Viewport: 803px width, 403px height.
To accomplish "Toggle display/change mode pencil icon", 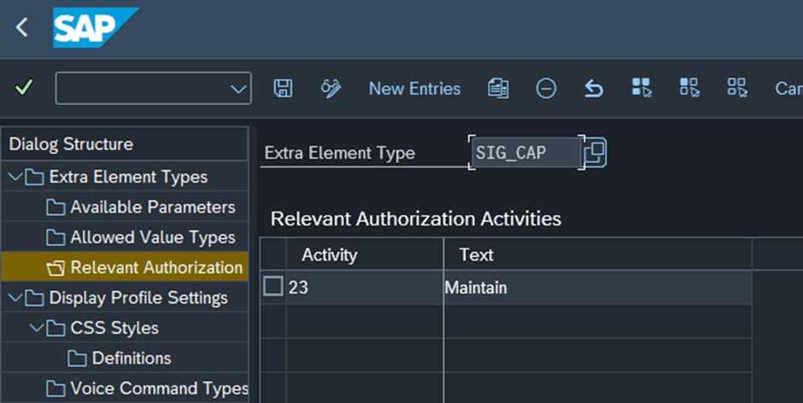I will [x=331, y=88].
